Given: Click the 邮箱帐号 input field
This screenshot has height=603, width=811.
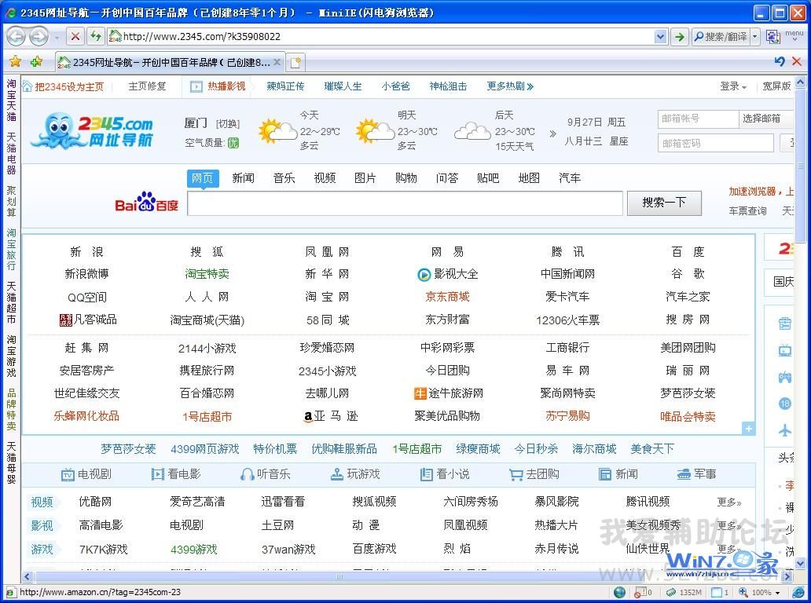Looking at the screenshot, I should click(699, 119).
